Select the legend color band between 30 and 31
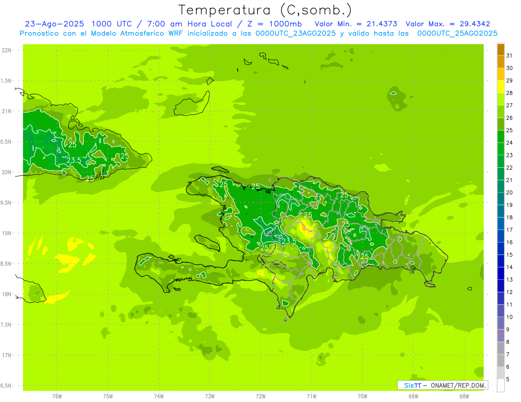 (x=501, y=62)
